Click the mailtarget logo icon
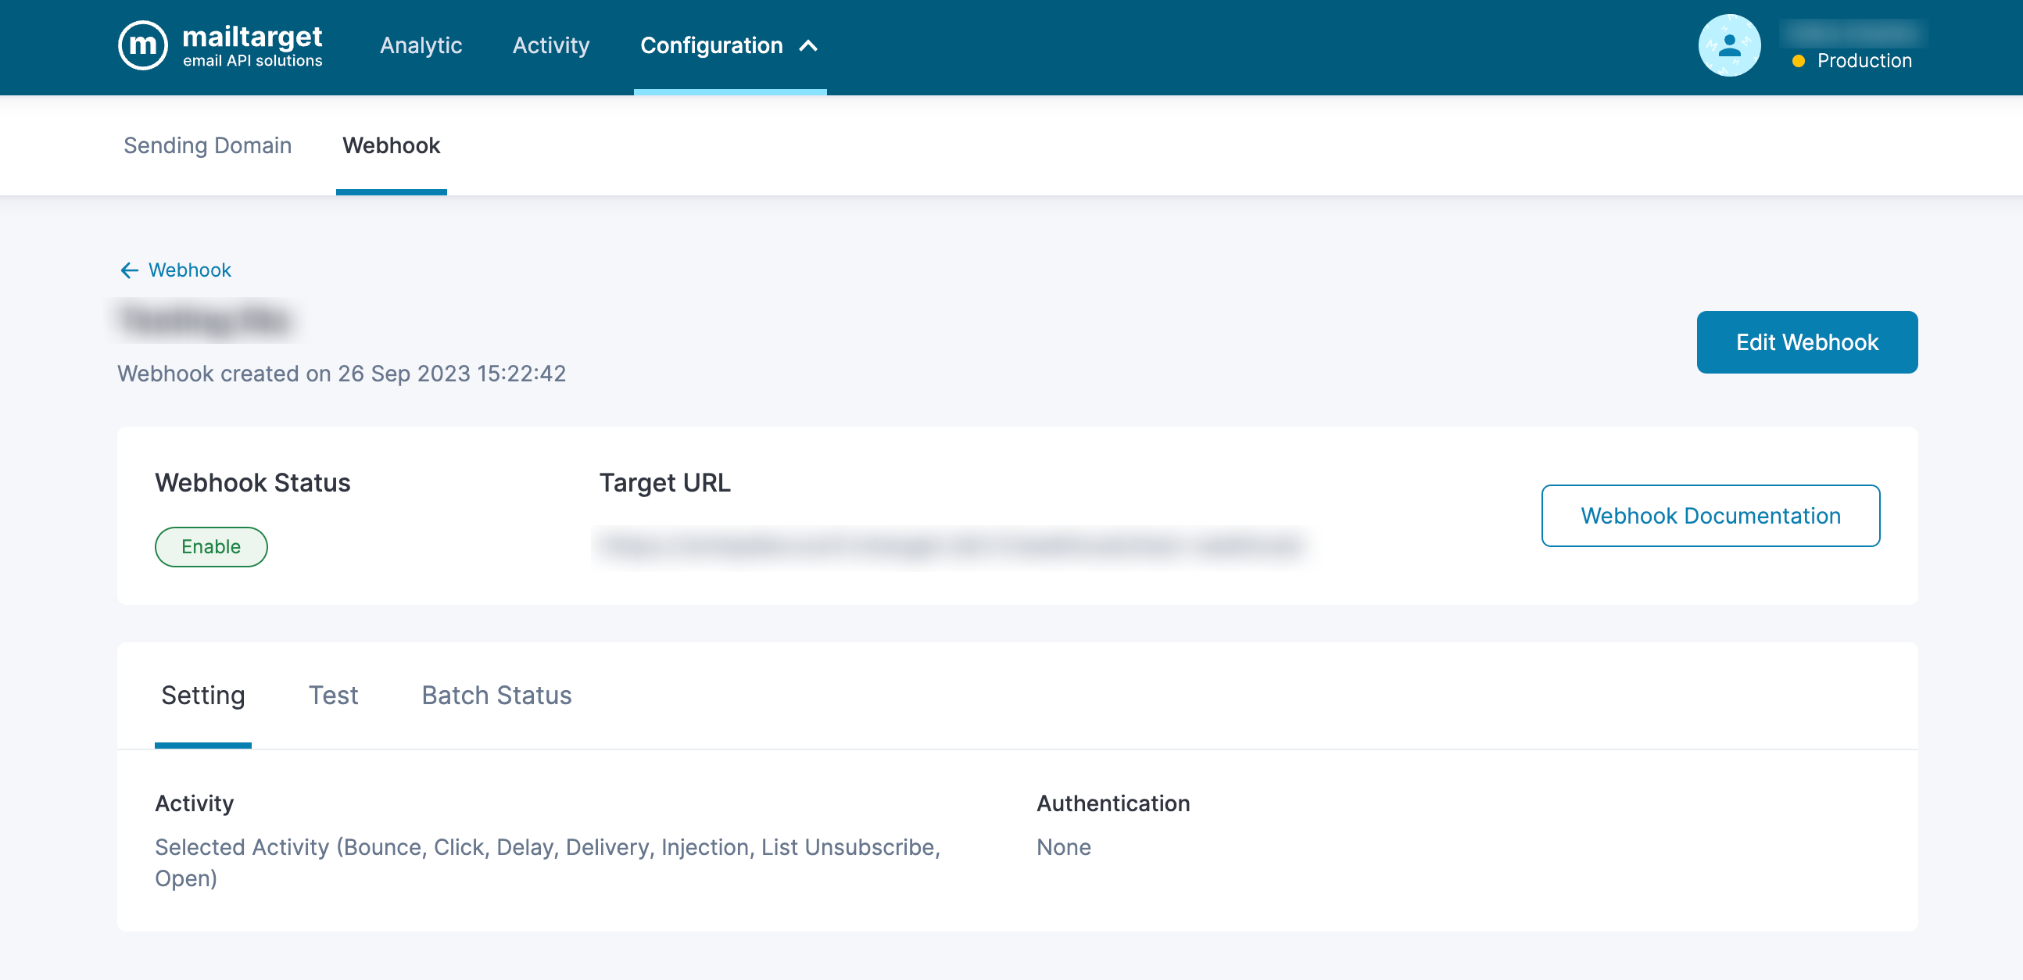This screenshot has width=2023, height=980. (x=142, y=45)
